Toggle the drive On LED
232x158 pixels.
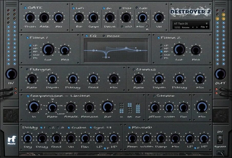104,8
